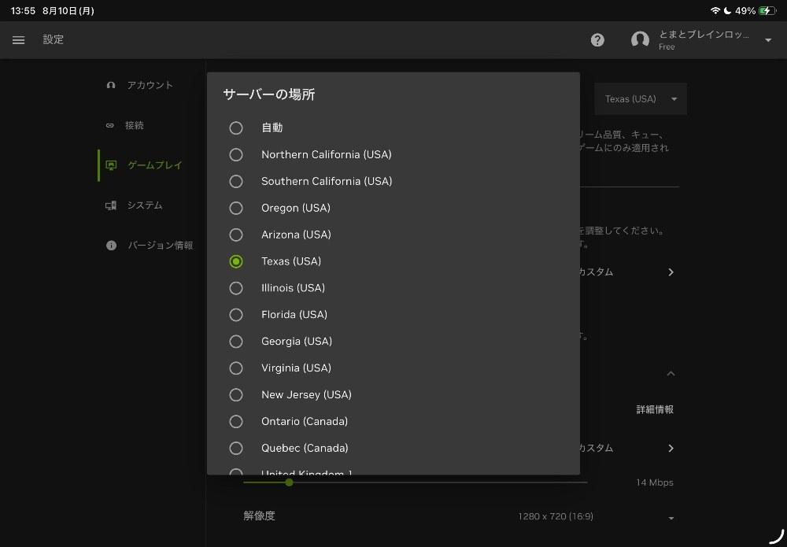Image resolution: width=787 pixels, height=547 pixels.
Task: Open the Texas (USA) server dropdown
Action: pos(641,99)
